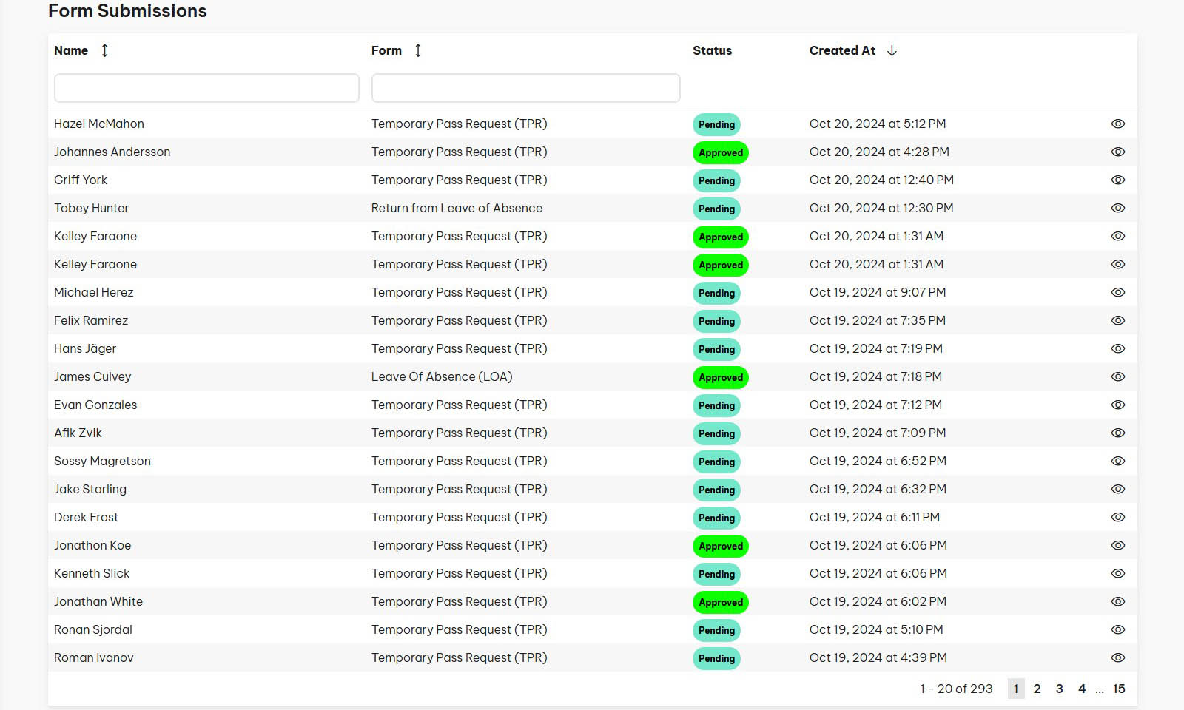View Michael Herez submission details icon
Image resolution: width=1184 pixels, height=710 pixels.
point(1117,293)
